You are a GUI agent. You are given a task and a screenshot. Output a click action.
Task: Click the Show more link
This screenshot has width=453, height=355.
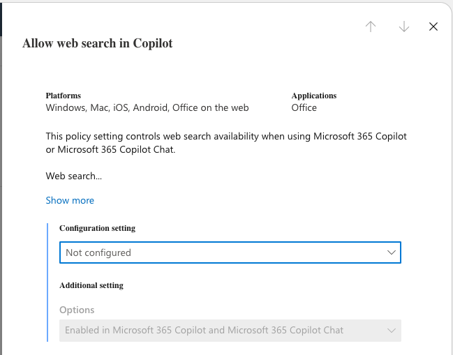tap(70, 200)
